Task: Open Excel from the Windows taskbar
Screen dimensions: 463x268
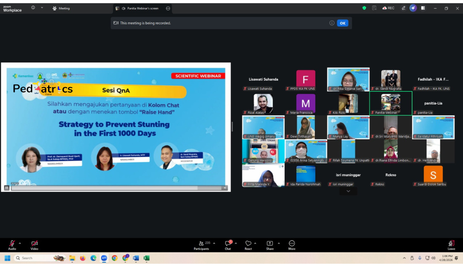Action: coord(146,258)
